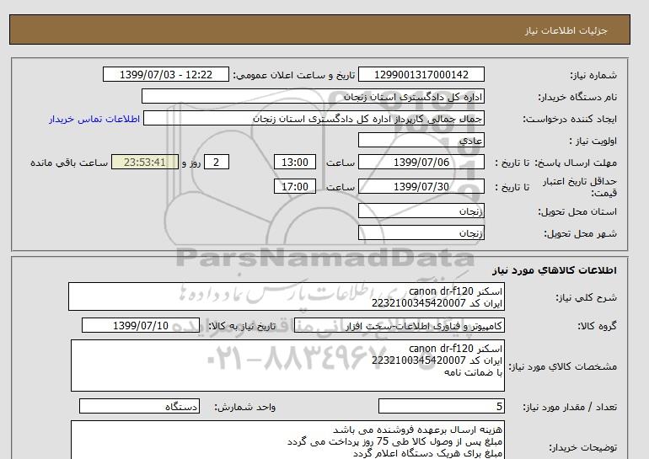Click the label حداقل تاریخ اعتبار قیمت
This screenshot has height=459, width=649.
tap(580, 187)
